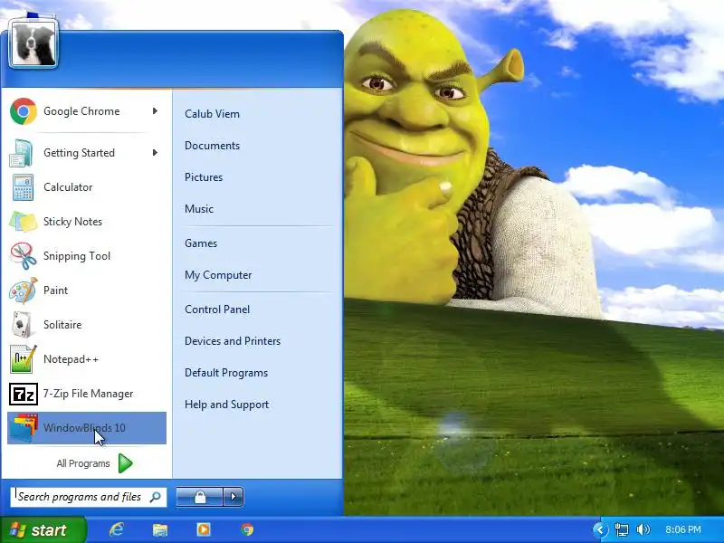
Task: Open Music
Action: [199, 209]
